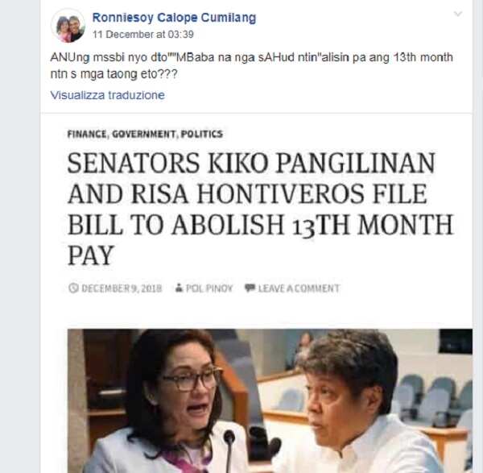Click the clock icon beside December 9, 2018
Screen dimensions: 483x473
click(73, 288)
